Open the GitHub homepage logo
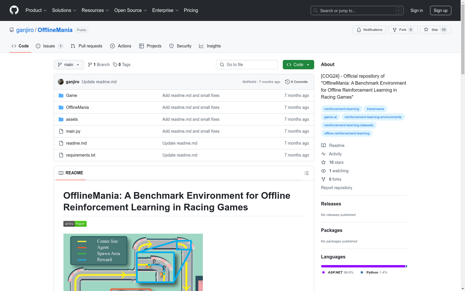The width and height of the screenshot is (465, 291). pyautogui.click(x=14, y=10)
